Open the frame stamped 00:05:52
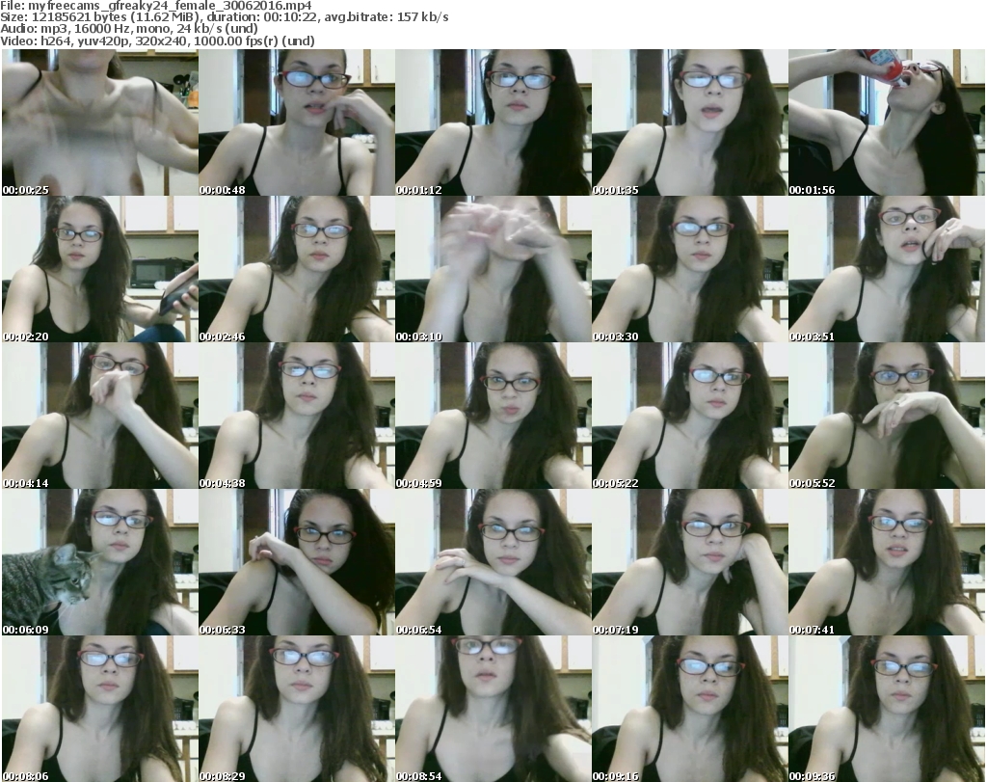Image resolution: width=987 pixels, height=782 pixels. click(x=887, y=417)
